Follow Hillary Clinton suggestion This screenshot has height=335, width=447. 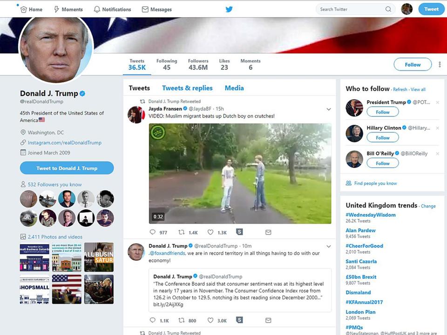click(x=383, y=138)
